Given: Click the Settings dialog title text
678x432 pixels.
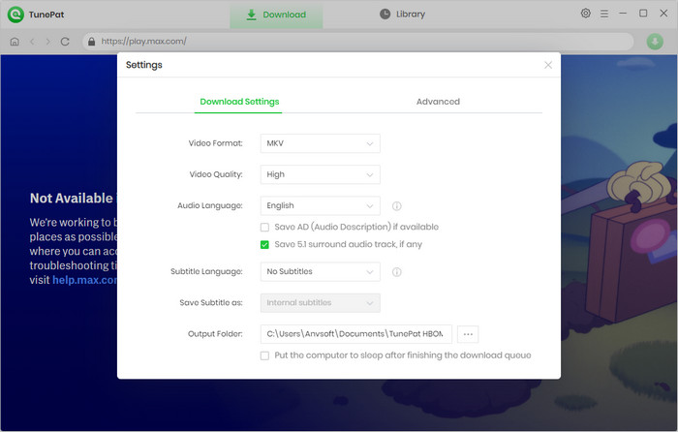Looking at the screenshot, I should [x=144, y=65].
